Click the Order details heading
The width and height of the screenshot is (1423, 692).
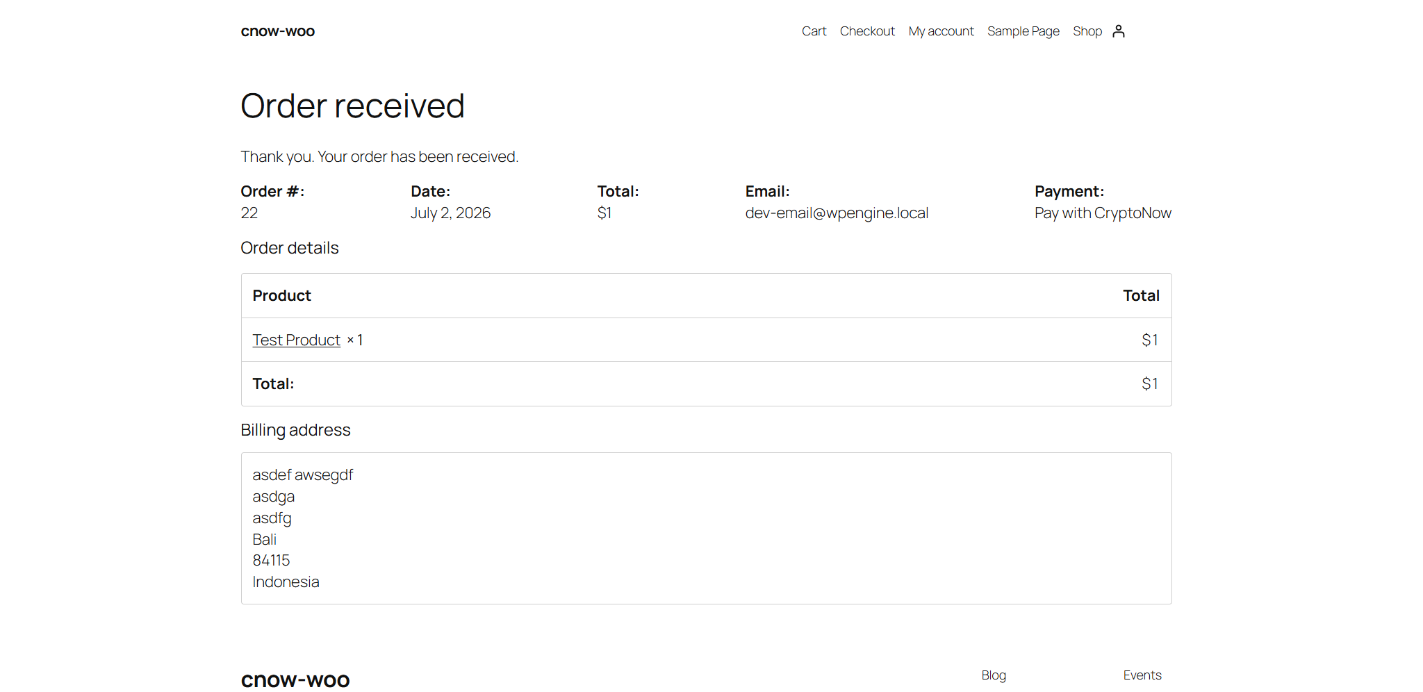(290, 248)
